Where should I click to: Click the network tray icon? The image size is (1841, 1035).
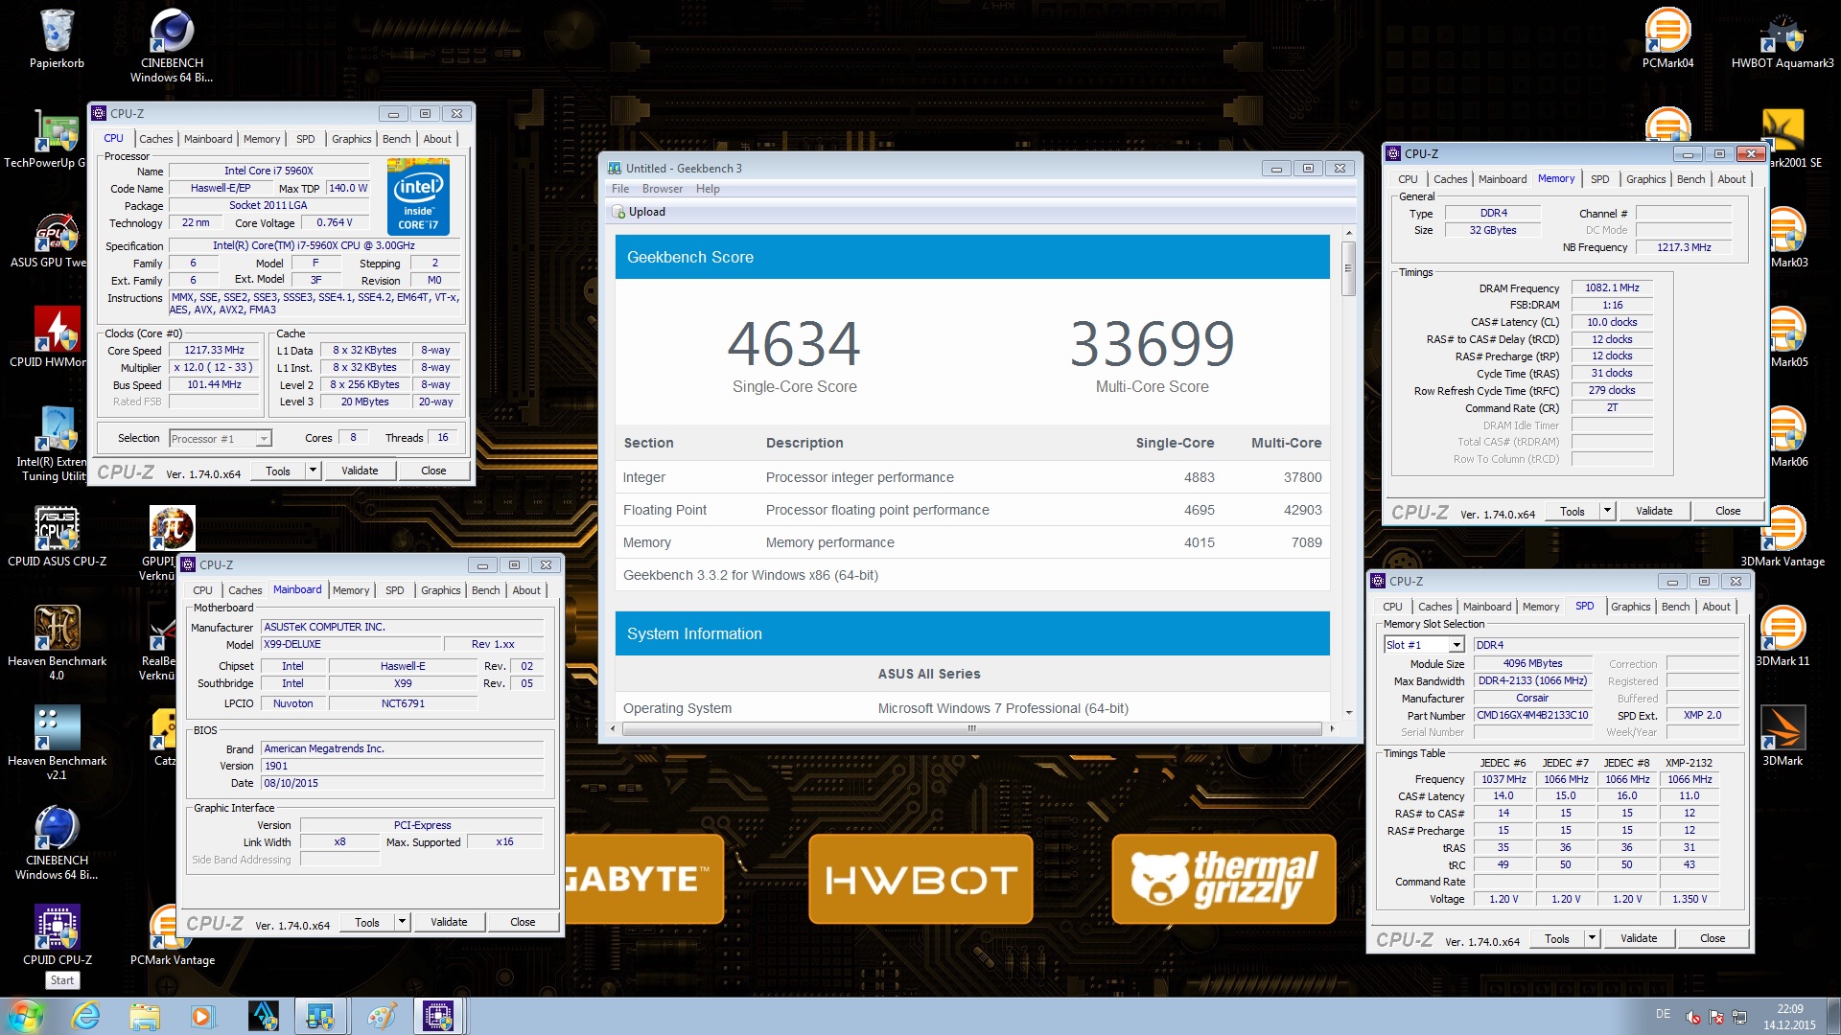point(1739,1017)
